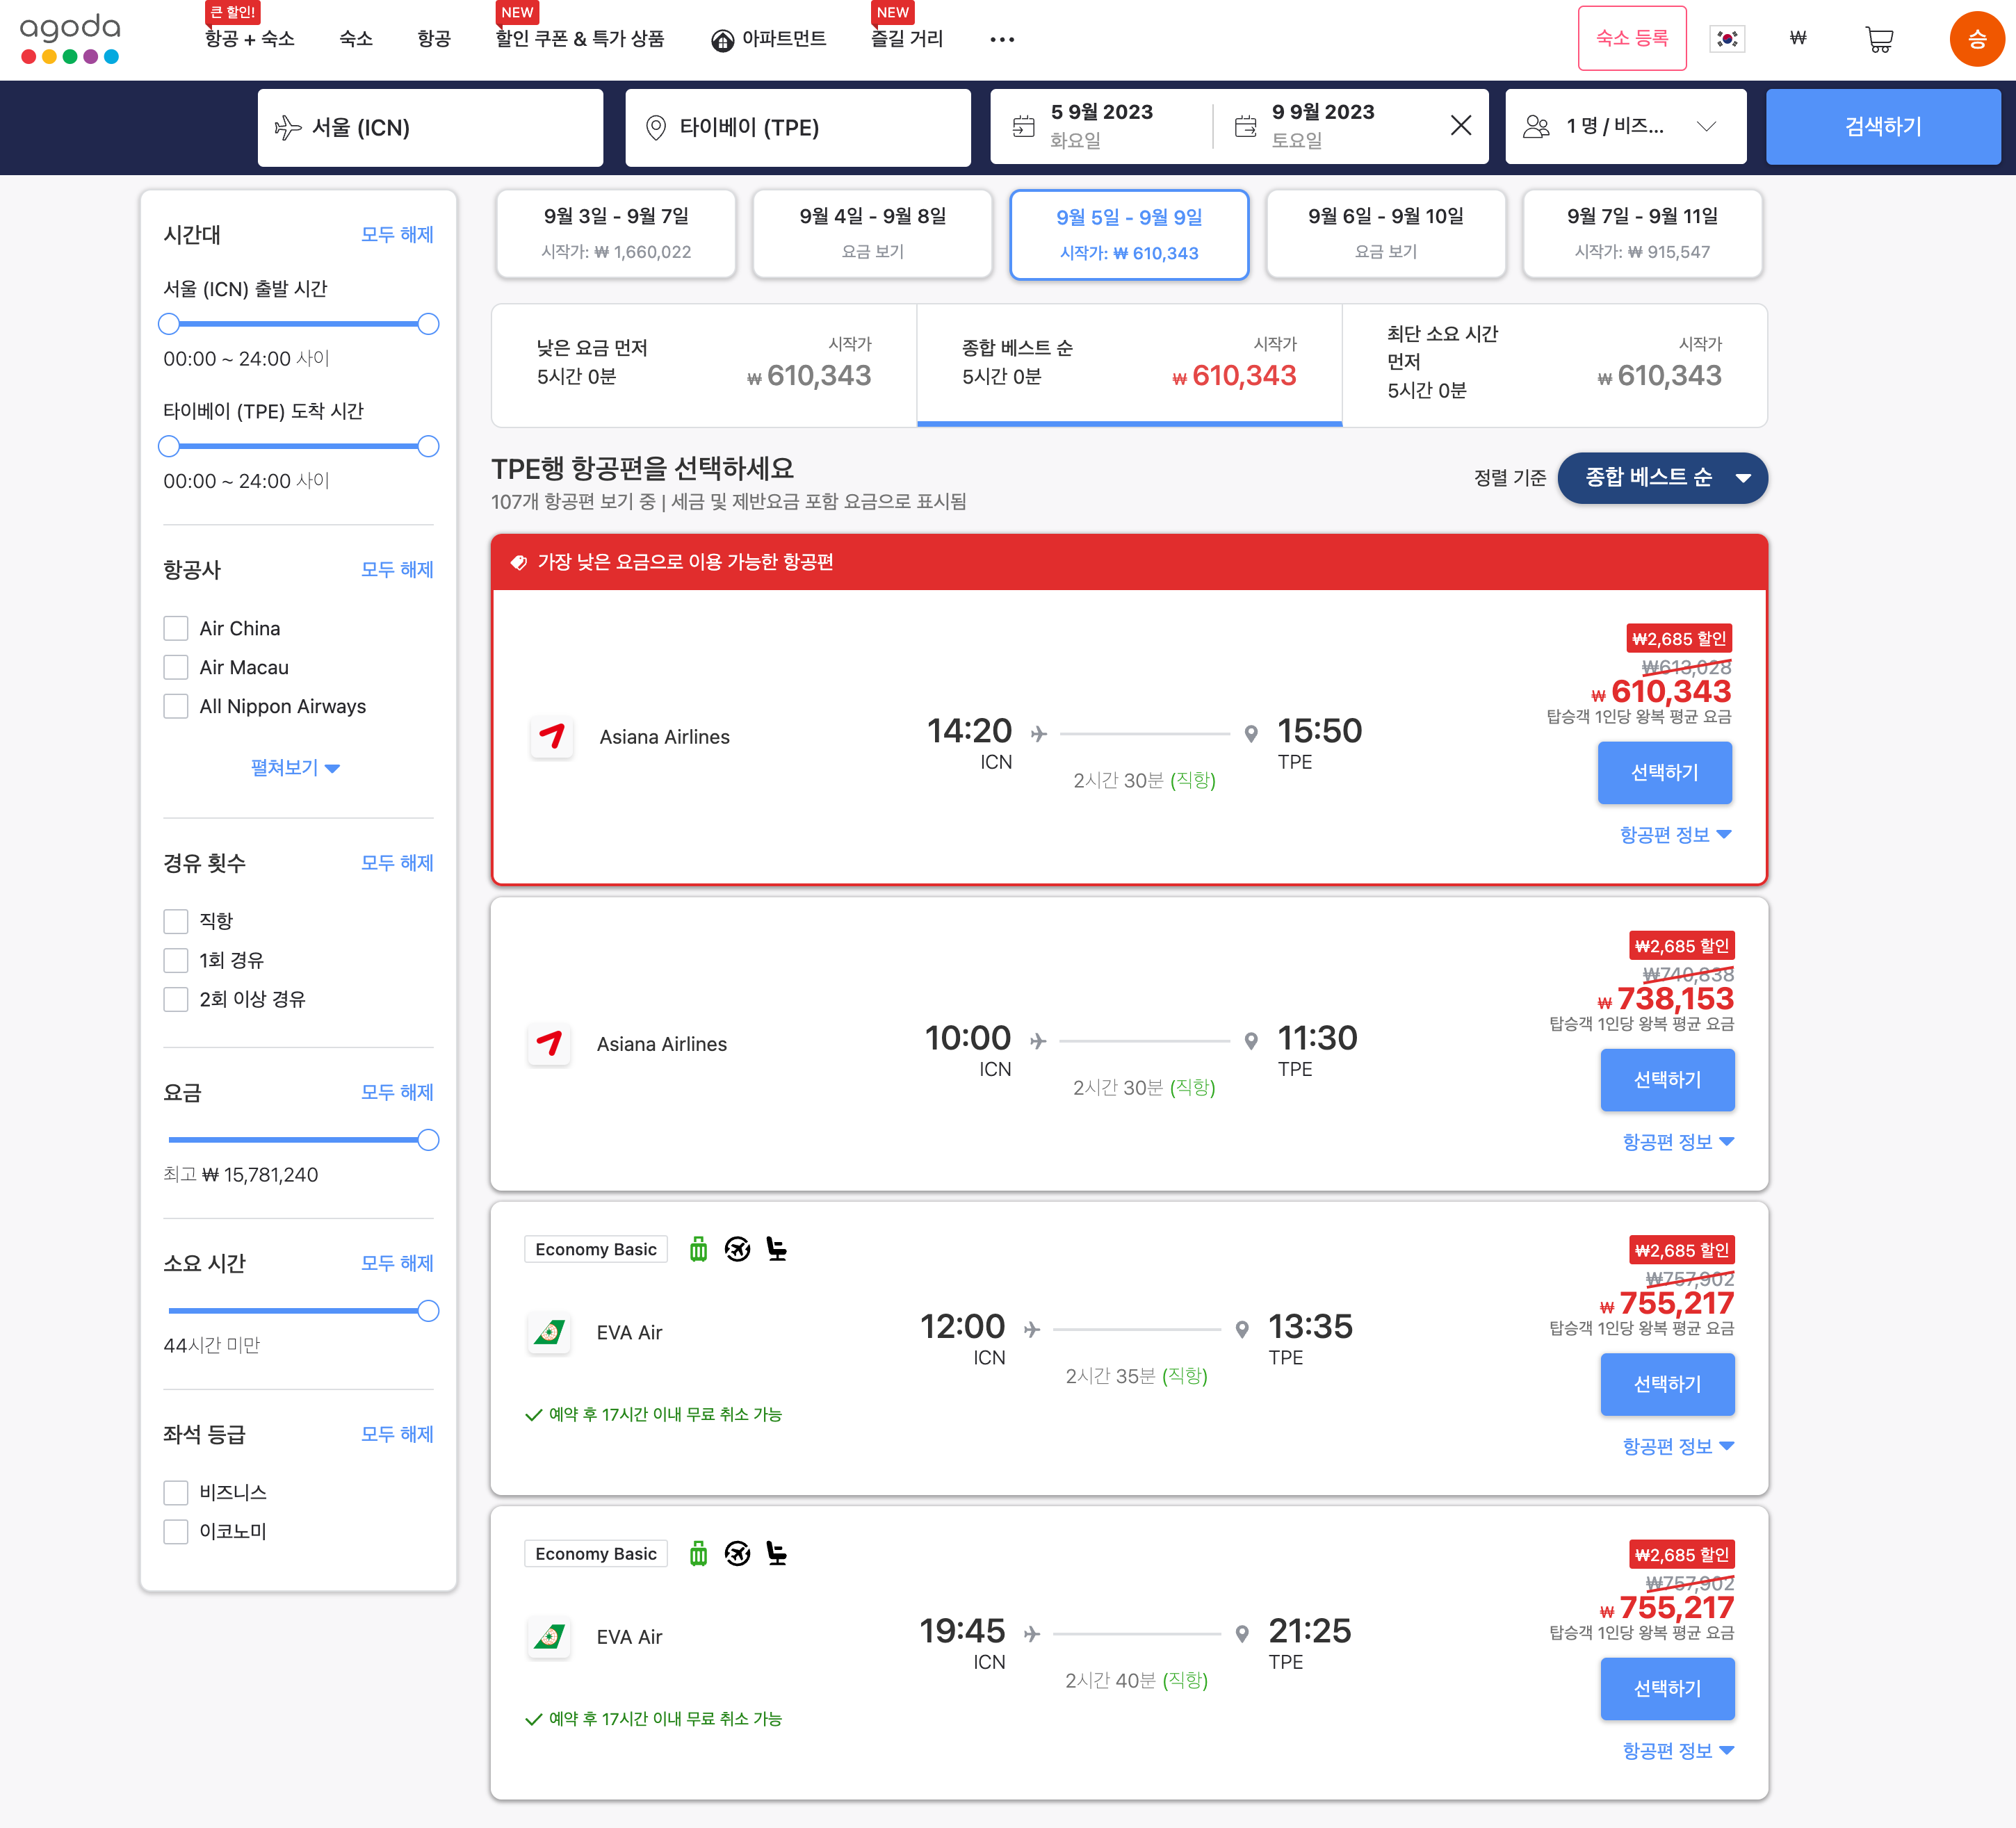2016x1828 pixels.
Task: Select the 9월 3일 - 9월 7일 date tab
Action: click(x=616, y=233)
